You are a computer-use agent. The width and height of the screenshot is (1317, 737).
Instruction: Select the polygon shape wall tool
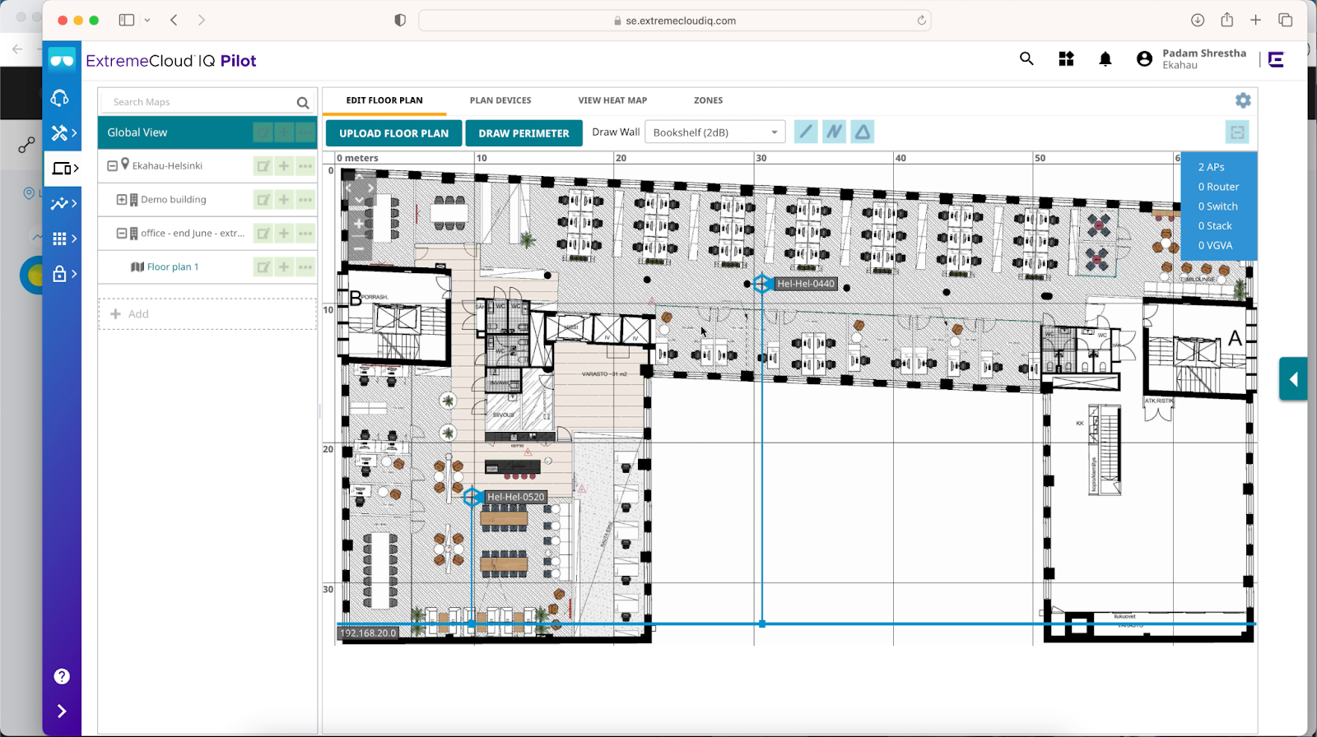coord(863,132)
